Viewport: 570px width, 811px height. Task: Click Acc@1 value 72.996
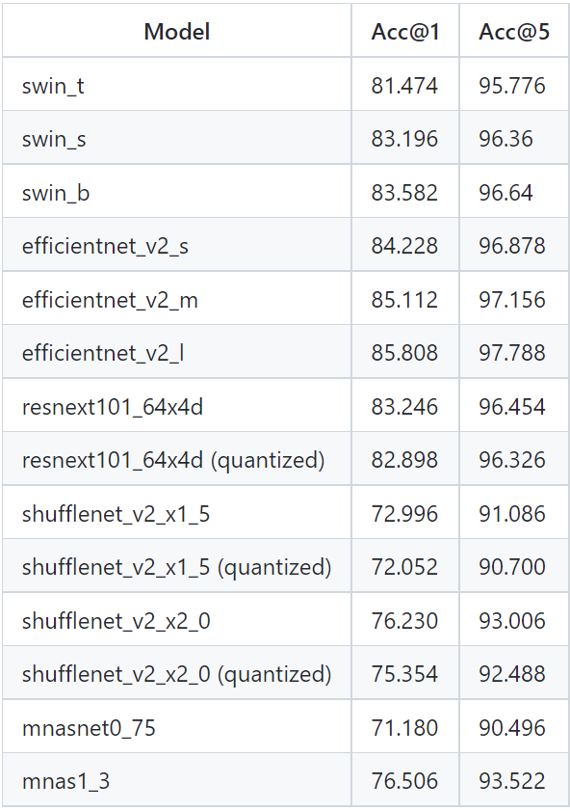pos(404,514)
